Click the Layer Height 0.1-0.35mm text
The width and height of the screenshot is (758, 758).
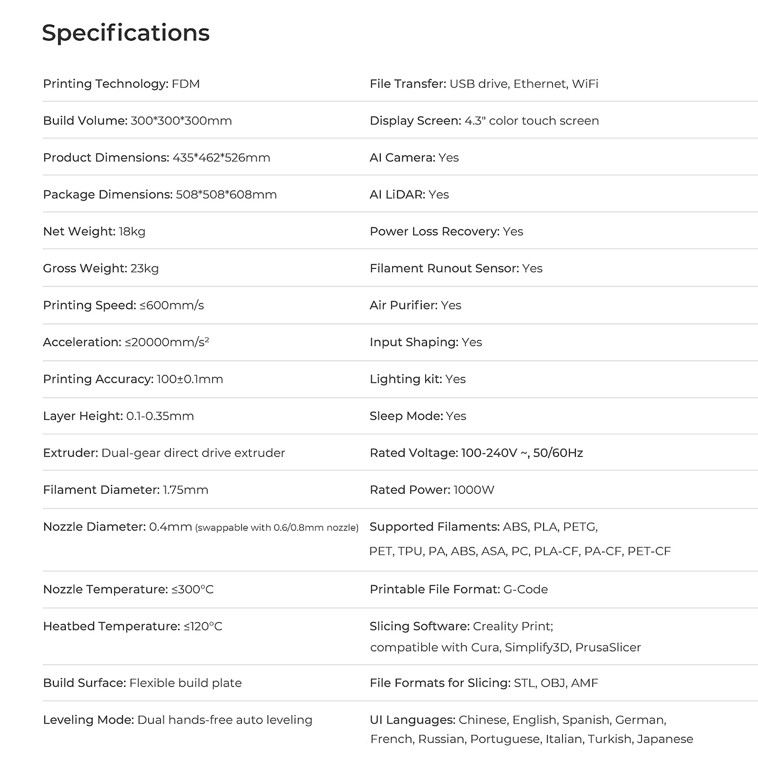click(x=118, y=416)
